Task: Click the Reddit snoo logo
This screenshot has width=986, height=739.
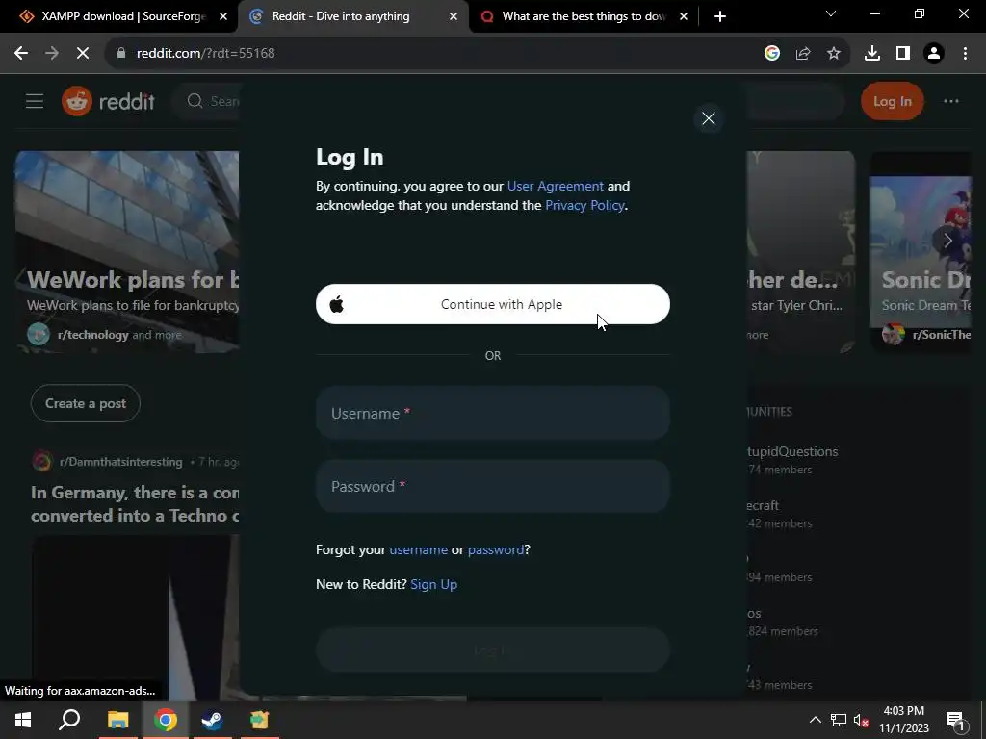Action: 77,101
